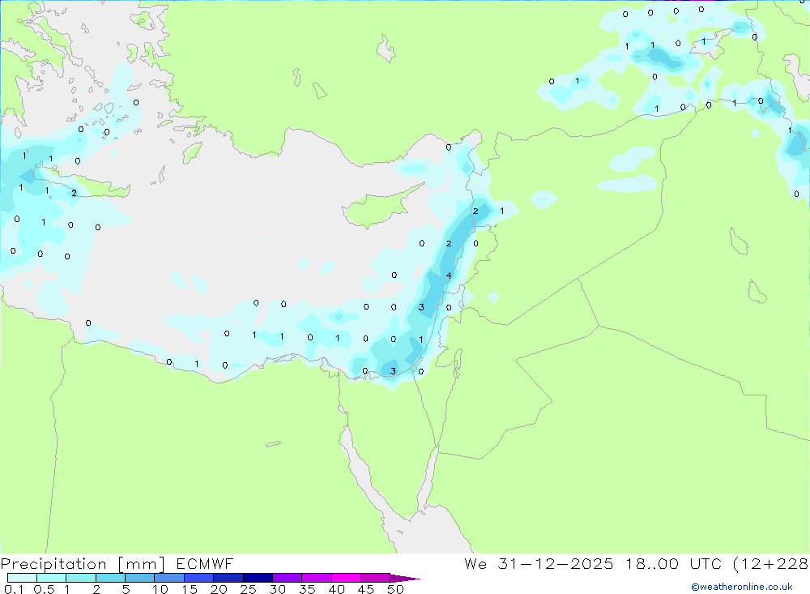Choose the 40–45 mm magenta legend swatch

pyautogui.click(x=346, y=578)
